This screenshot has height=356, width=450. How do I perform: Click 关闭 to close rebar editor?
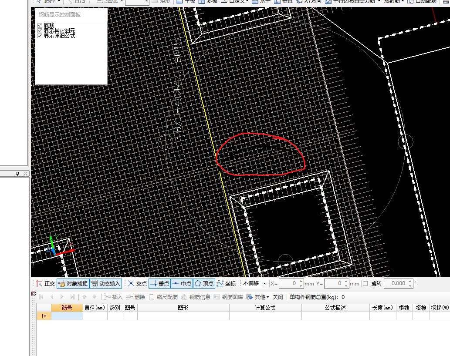278,297
